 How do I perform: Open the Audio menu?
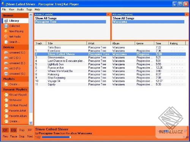click(20, 9)
